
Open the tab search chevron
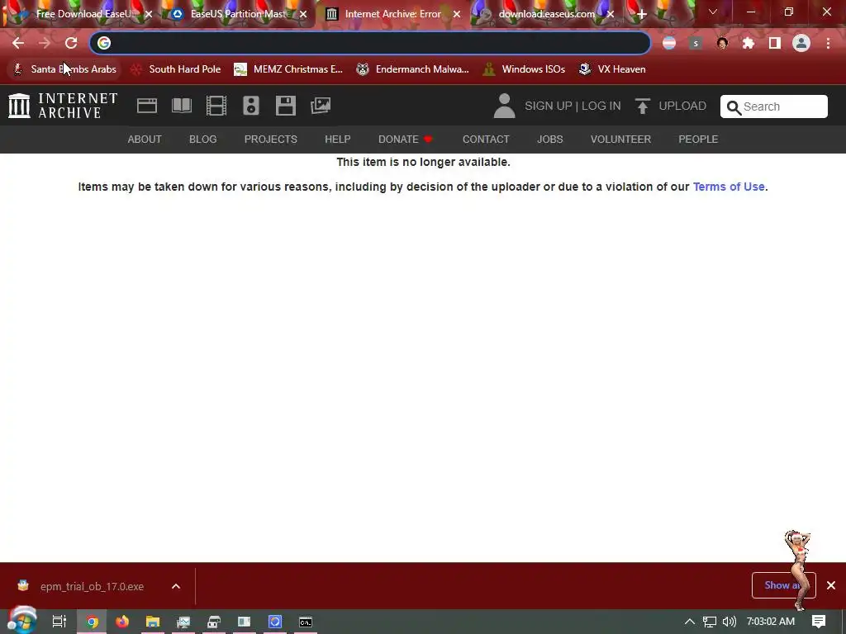pos(713,12)
